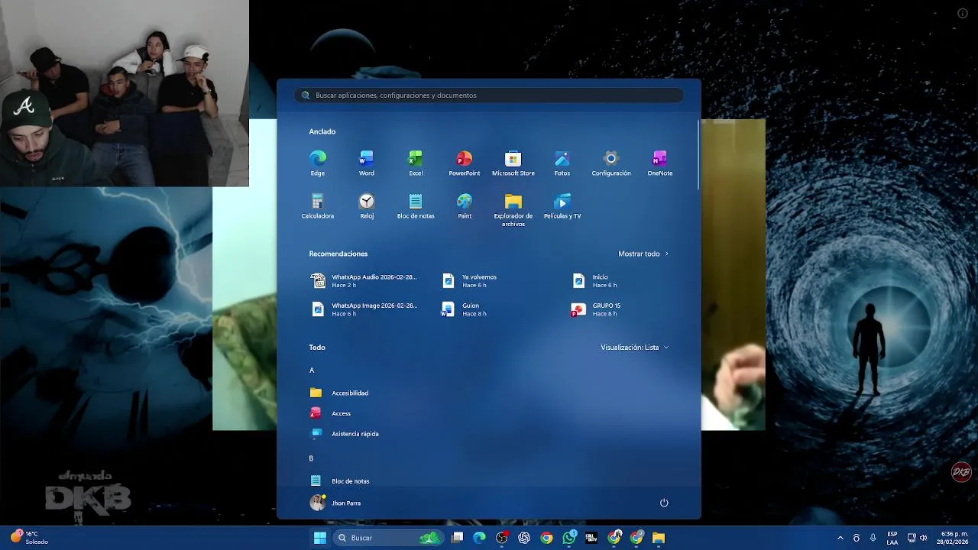This screenshot has width=978, height=550.
Task: Click Mostrar todo recommendations link
Action: (x=643, y=254)
